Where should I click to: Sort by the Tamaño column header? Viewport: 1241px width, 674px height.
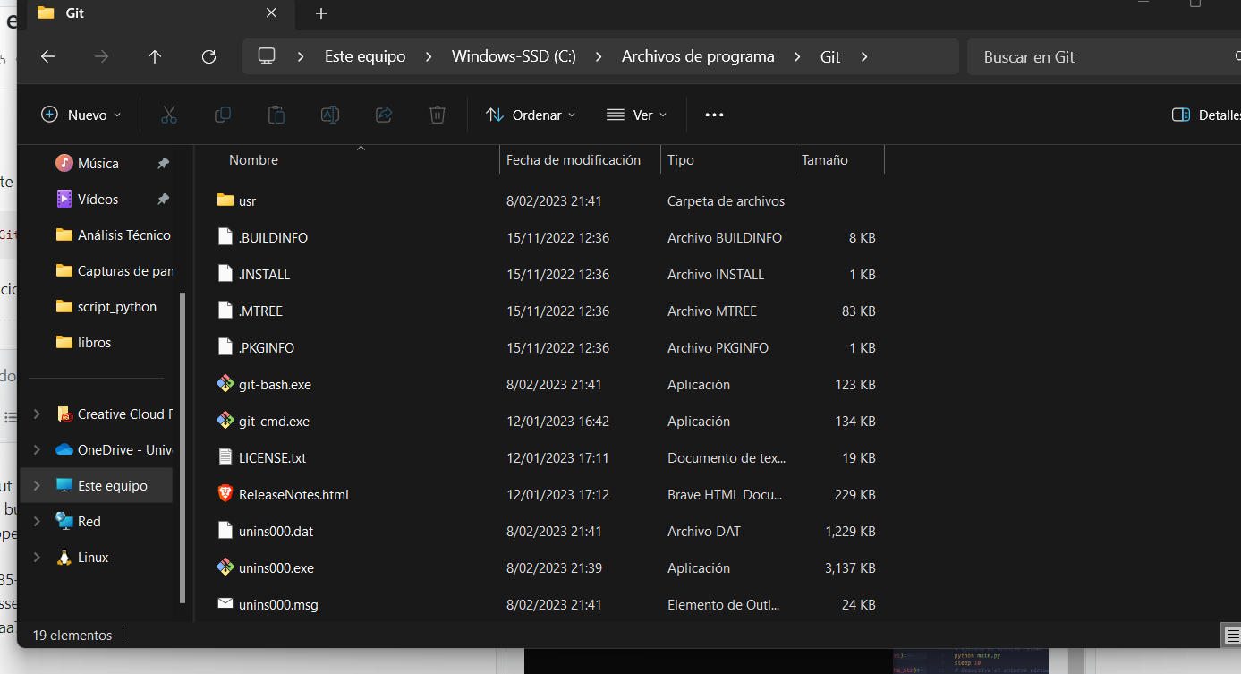click(825, 160)
